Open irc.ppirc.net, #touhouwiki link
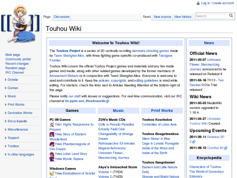 coord(85,101)
